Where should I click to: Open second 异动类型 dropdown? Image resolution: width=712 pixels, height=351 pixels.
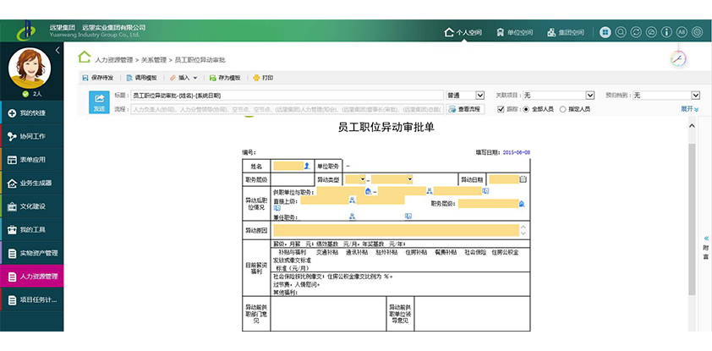tap(392, 179)
